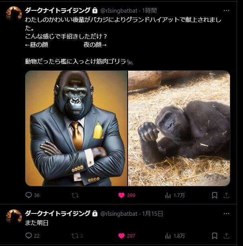This screenshot has width=243, height=246.
Task: Unlike the post with 297 likes
Action: pyautogui.click(x=122, y=236)
